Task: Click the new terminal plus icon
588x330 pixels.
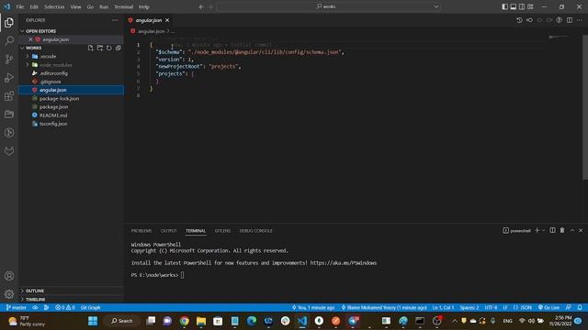Action: tap(537, 230)
